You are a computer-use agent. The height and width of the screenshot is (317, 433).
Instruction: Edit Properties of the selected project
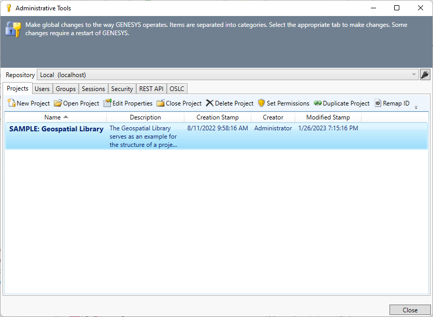127,103
